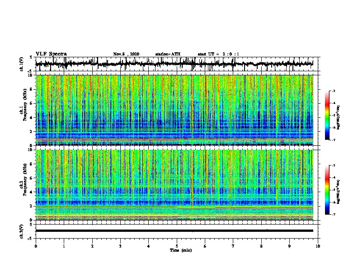This screenshot has width=358, height=276.
Task: Click the "station=ATH" header label
Action: pyautogui.click(x=168, y=54)
